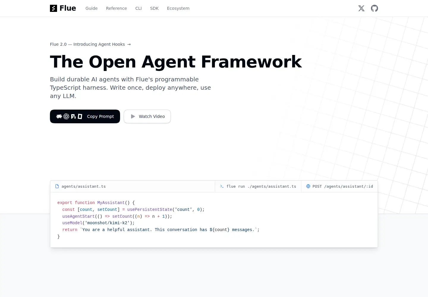Click the heading 'The Open Agent Framework'

click(176, 62)
